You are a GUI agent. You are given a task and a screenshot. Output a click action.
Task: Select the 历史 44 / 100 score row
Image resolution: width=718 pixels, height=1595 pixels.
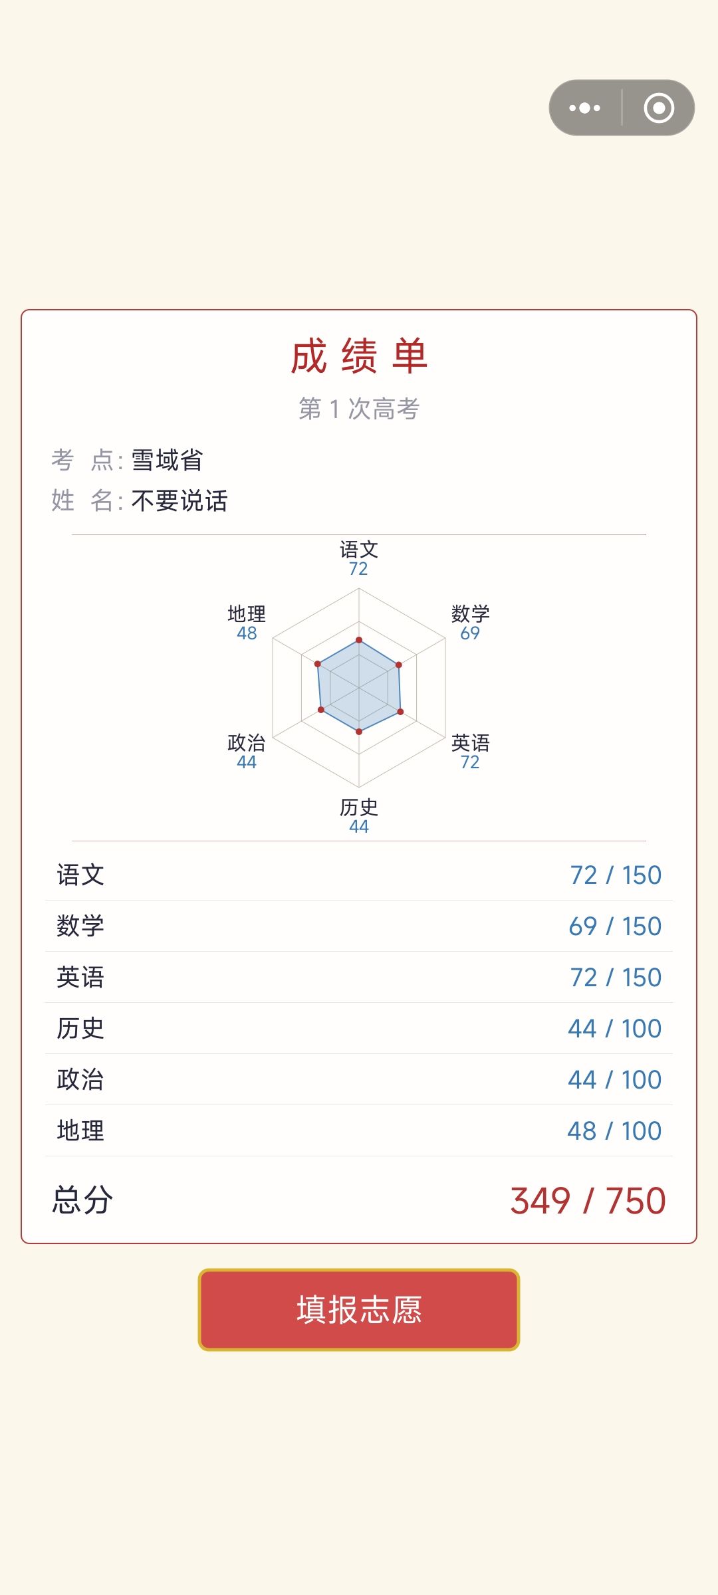[359, 1029]
